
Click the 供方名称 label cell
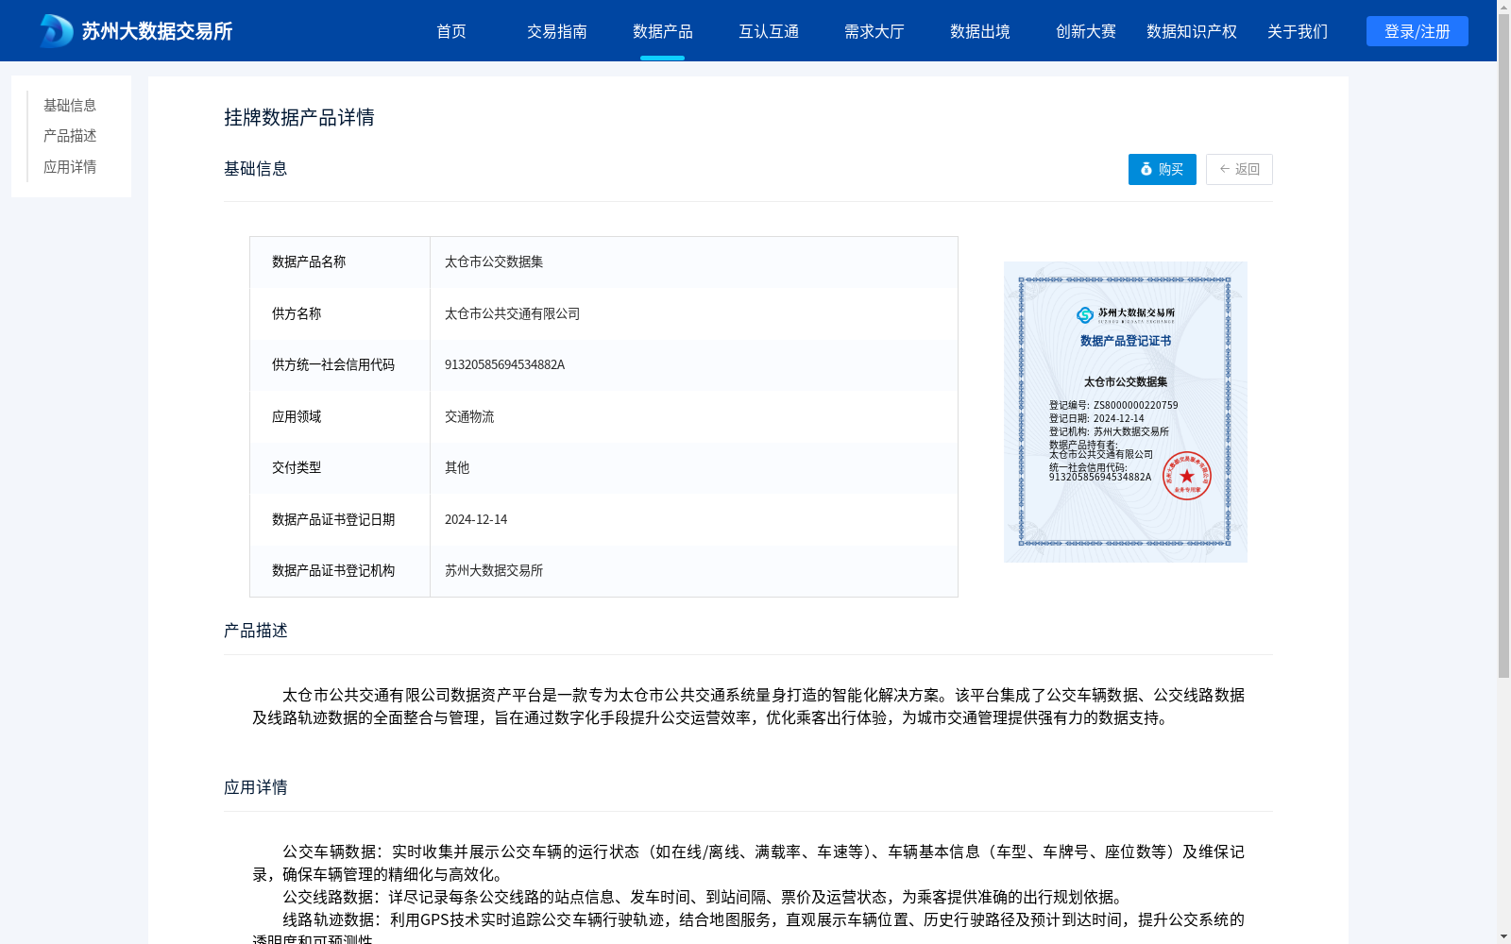point(340,313)
